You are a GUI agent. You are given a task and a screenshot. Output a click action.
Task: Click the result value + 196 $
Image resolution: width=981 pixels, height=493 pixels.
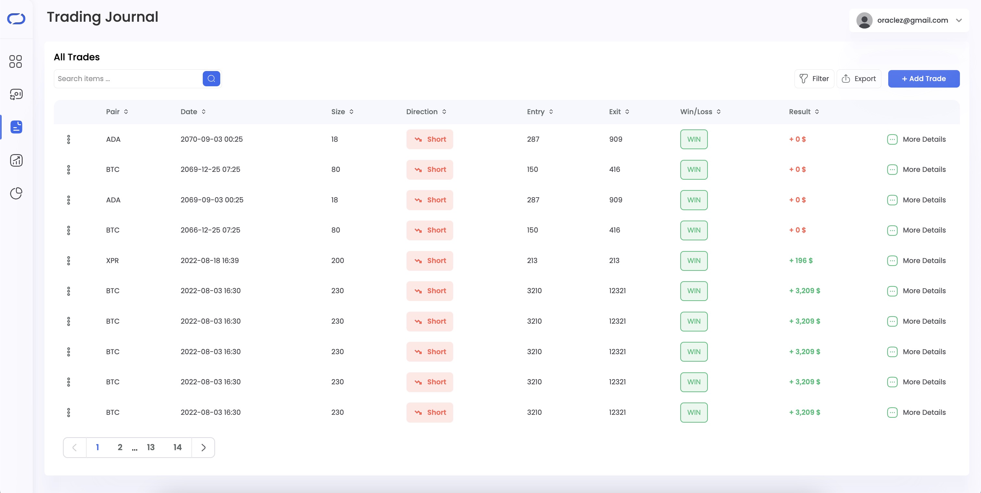click(801, 261)
